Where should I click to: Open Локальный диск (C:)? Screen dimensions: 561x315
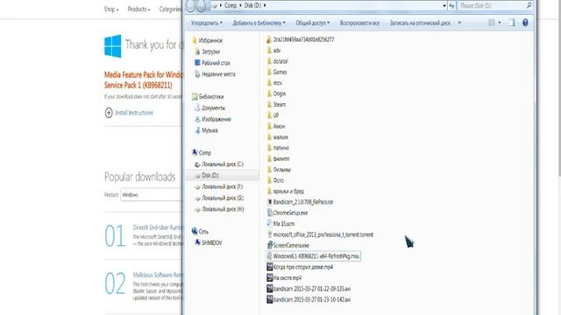click(x=223, y=164)
